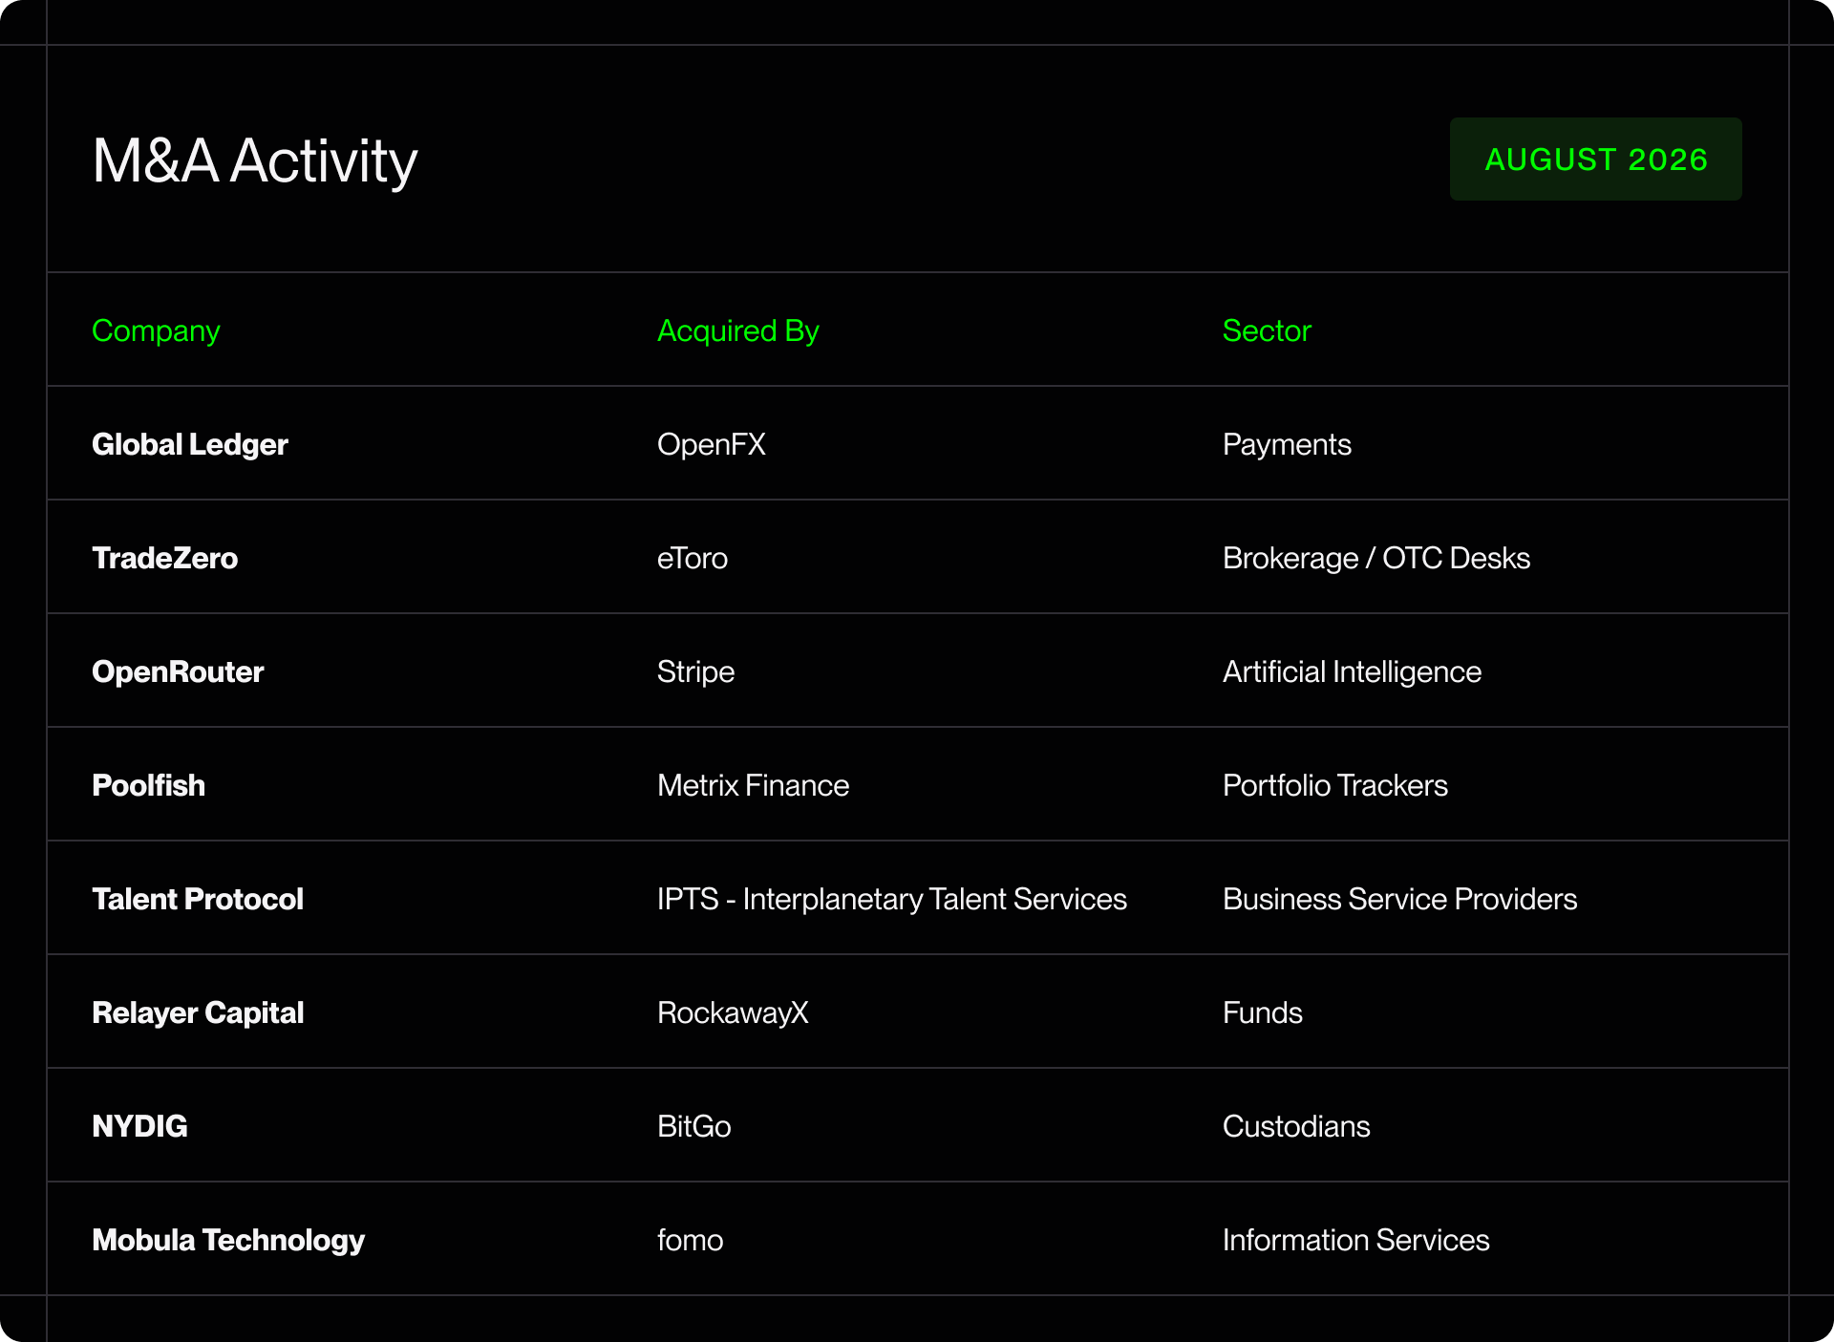Open the Mobula Technology company entry

point(228,1240)
